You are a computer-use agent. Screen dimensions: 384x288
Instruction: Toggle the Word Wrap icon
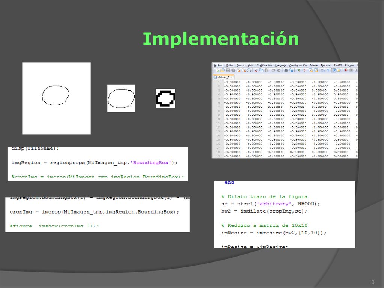coord(323,70)
